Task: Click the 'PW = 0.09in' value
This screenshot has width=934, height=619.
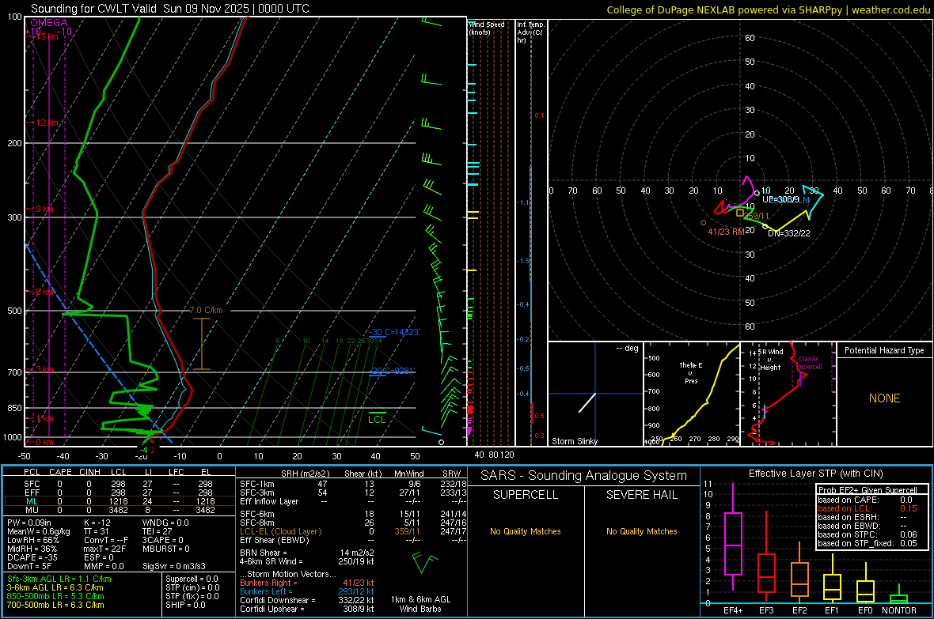Action: point(29,523)
